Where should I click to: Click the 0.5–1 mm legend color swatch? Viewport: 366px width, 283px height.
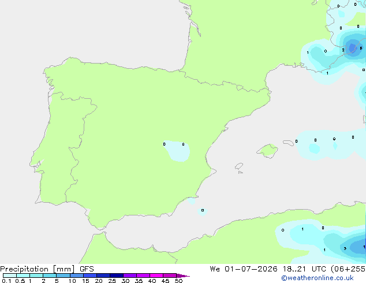click(23, 275)
